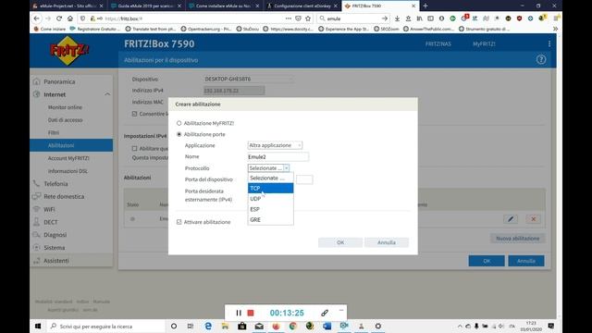Select Abilitazione MyFRITZ! radio button
This screenshot has height=333, width=592.
[179, 123]
